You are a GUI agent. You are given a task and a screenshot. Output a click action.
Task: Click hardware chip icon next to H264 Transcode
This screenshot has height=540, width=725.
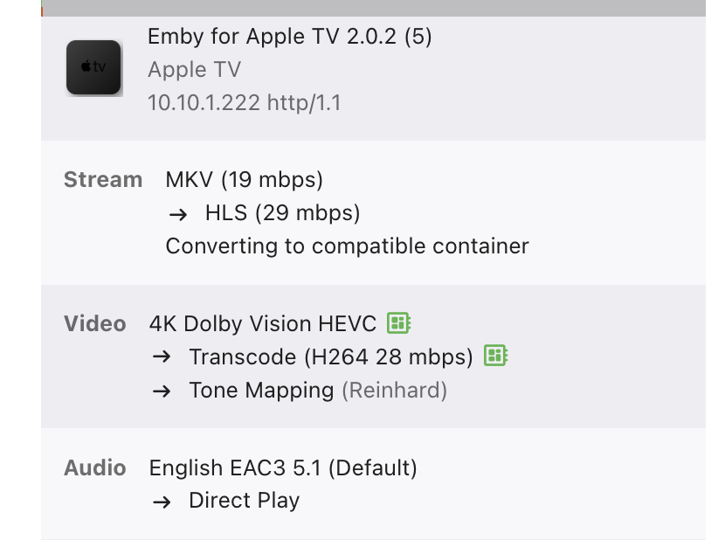coord(495,356)
